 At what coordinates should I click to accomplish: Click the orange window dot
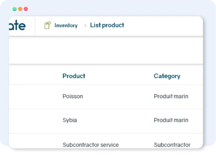(x=20, y=9)
